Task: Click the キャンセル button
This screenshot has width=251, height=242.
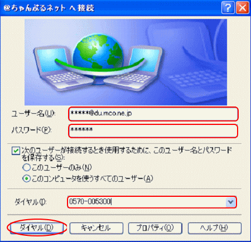Action: [96, 228]
